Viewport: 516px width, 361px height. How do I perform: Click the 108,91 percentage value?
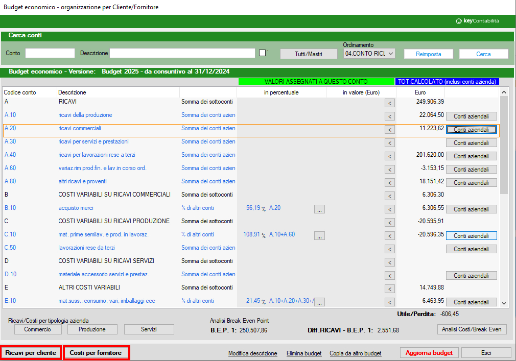click(252, 234)
